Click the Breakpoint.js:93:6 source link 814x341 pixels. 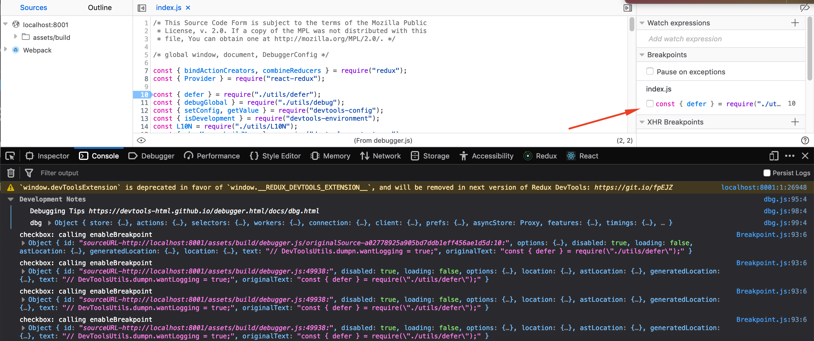(771, 235)
